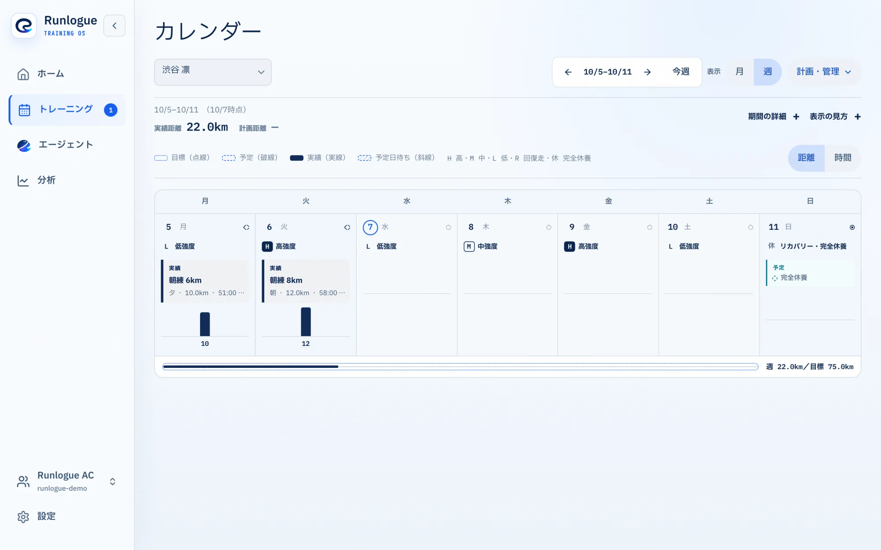This screenshot has height=550, width=881.
Task: Open the 朝練 8km workout card
Action: [x=306, y=281]
